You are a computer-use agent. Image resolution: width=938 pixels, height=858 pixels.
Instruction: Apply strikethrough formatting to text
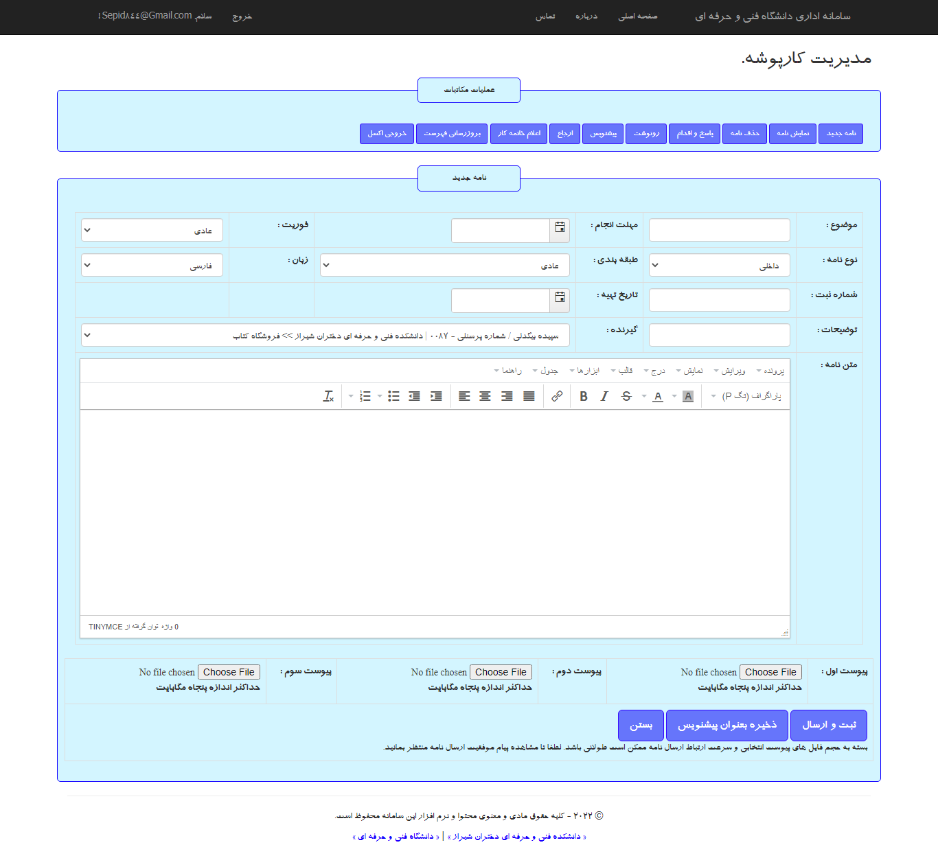click(626, 396)
